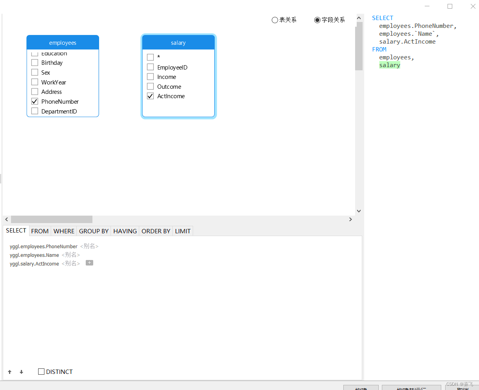Set alias for yggl.employees.PhoneNumber
This screenshot has width=479, height=390.
click(x=89, y=246)
